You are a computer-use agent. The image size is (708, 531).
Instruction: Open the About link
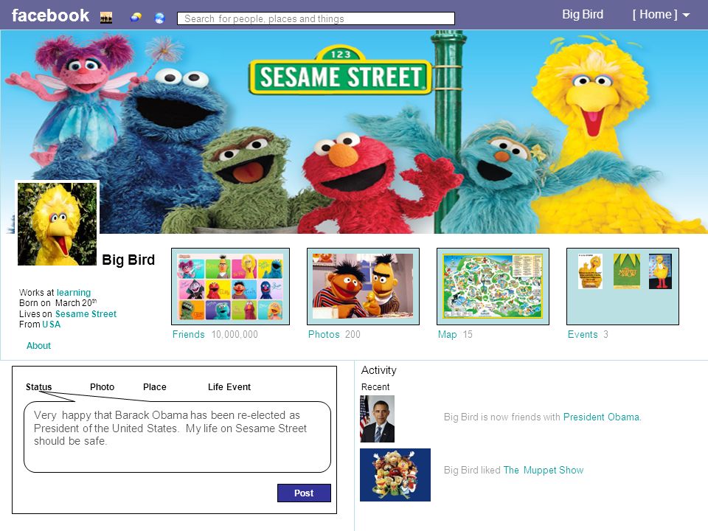click(38, 345)
